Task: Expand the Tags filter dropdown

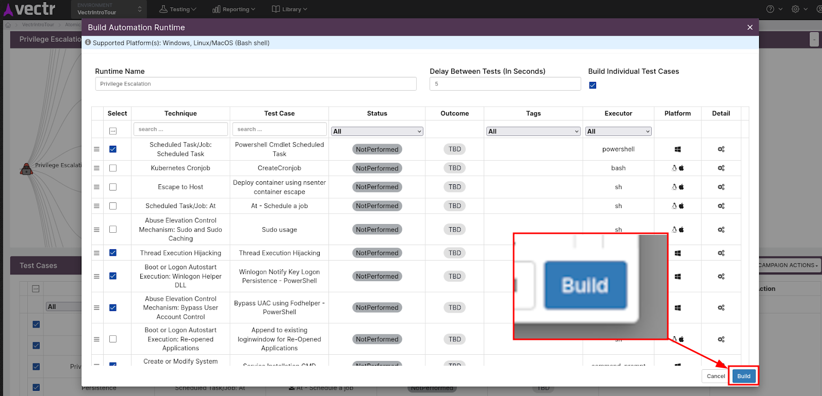Action: pos(533,131)
